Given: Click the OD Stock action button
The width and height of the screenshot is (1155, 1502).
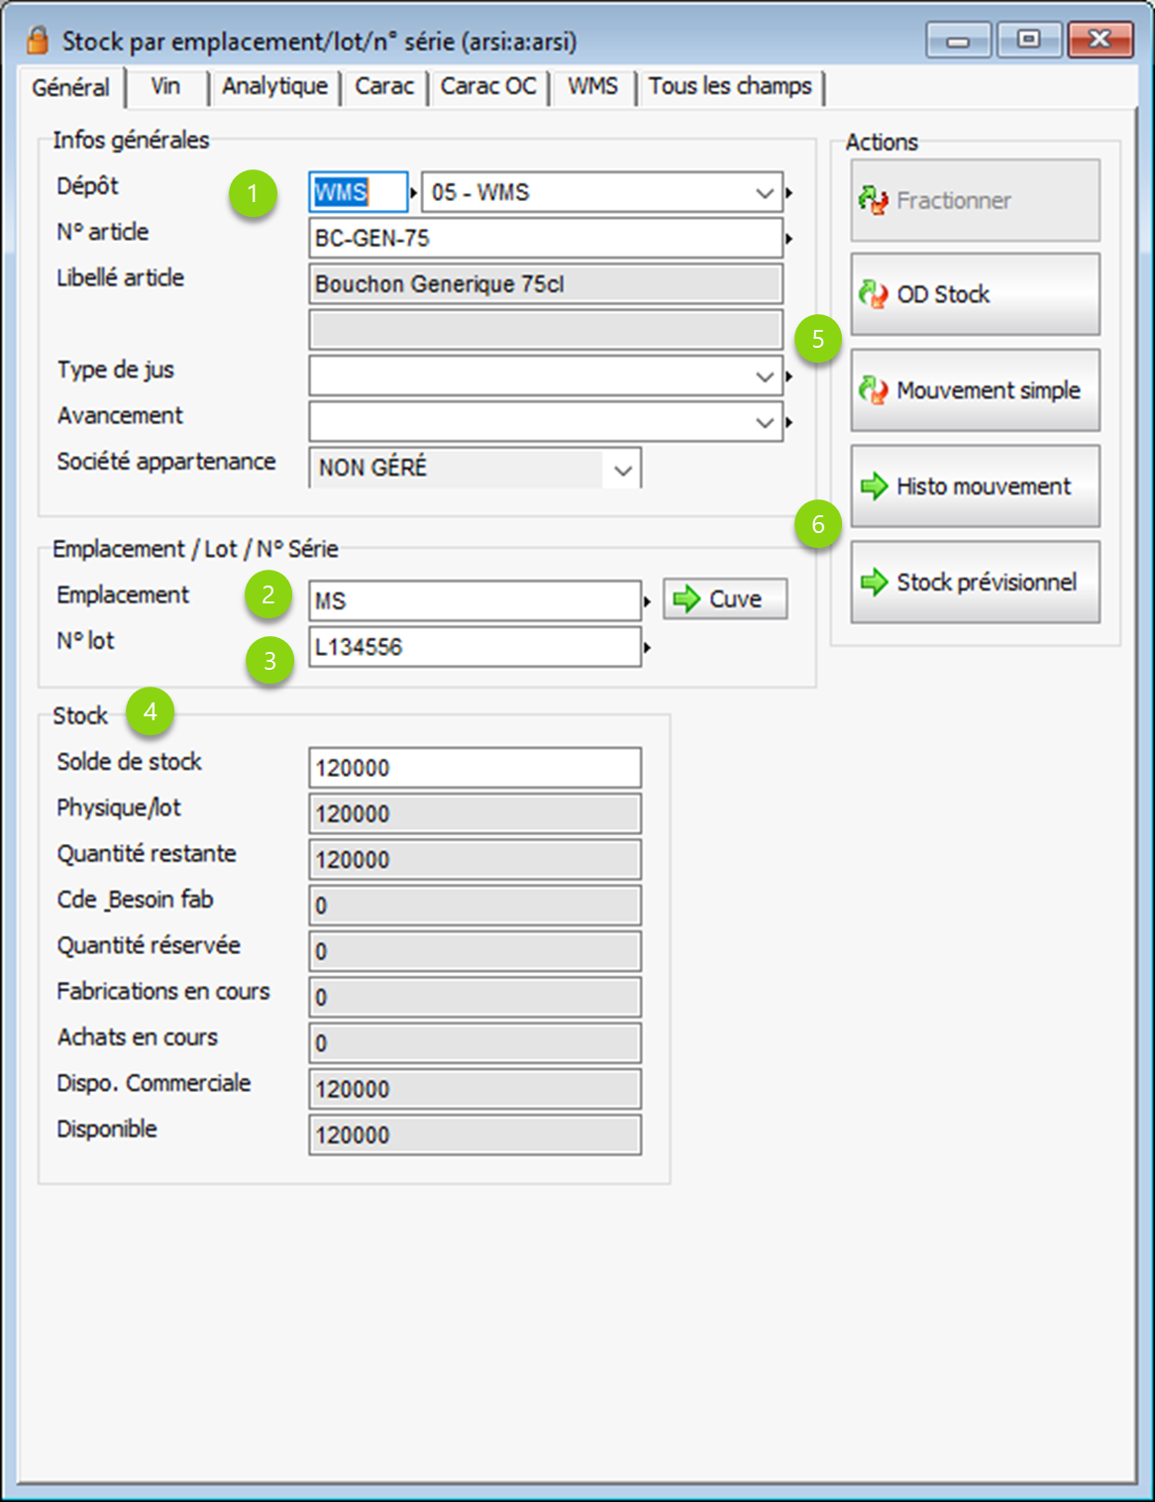Looking at the screenshot, I should point(975,294).
